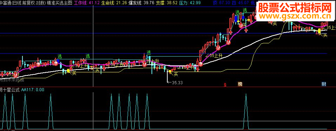This screenshot has width=336, height=131.
Task: Click the www.gszx.com.cn link
Action: [295, 16]
